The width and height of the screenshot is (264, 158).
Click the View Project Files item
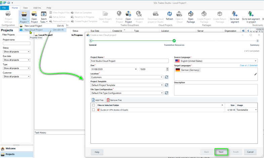[59, 13]
